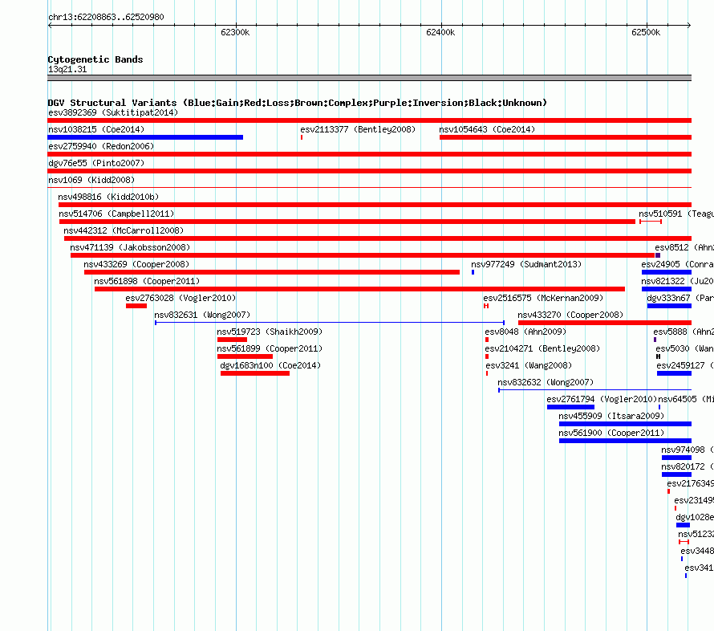Open nsv561899 (Cooper2011) label
The height and width of the screenshot is (631, 714).
tap(270, 348)
